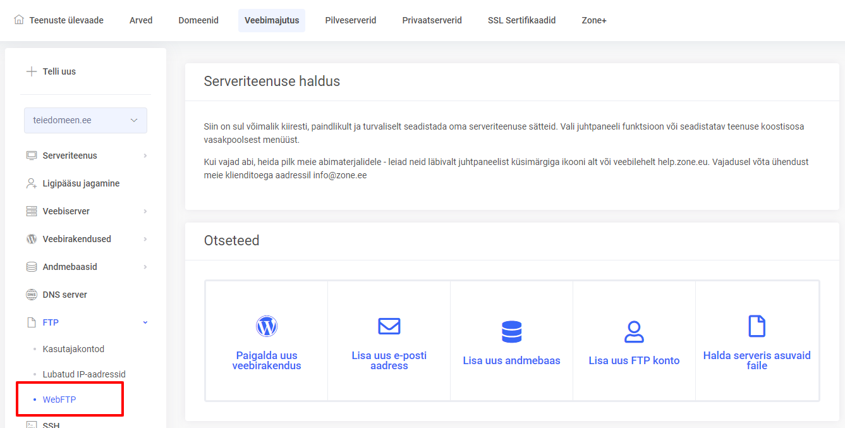Click the database icon above Lisa uus andmebaas
Viewport: 845px width, 428px height.
511,331
